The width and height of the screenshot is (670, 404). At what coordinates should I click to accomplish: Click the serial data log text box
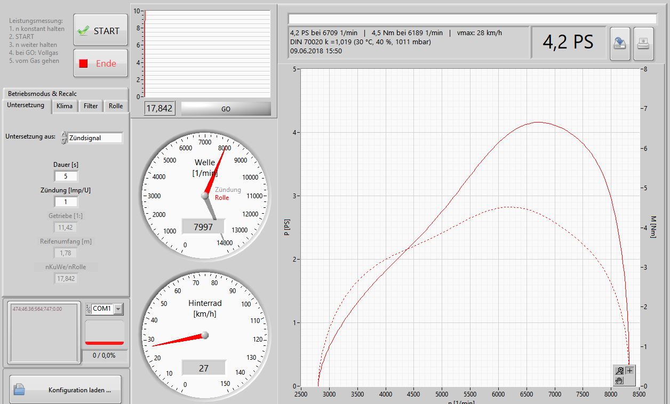pos(44,333)
